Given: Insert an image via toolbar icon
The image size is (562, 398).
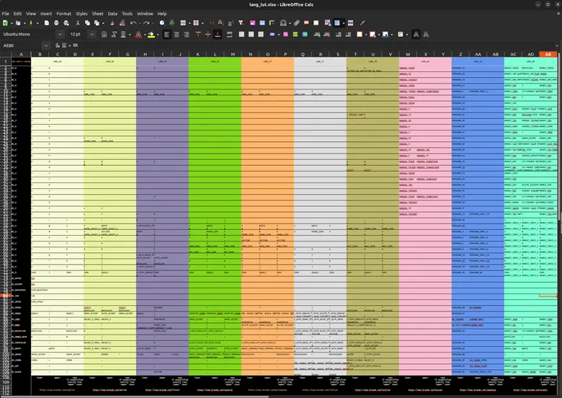Looking at the screenshot, I should [253, 23].
